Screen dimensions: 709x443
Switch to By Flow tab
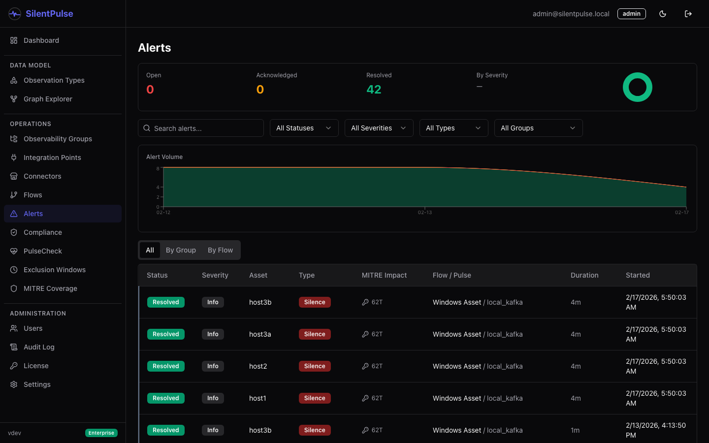coord(220,250)
